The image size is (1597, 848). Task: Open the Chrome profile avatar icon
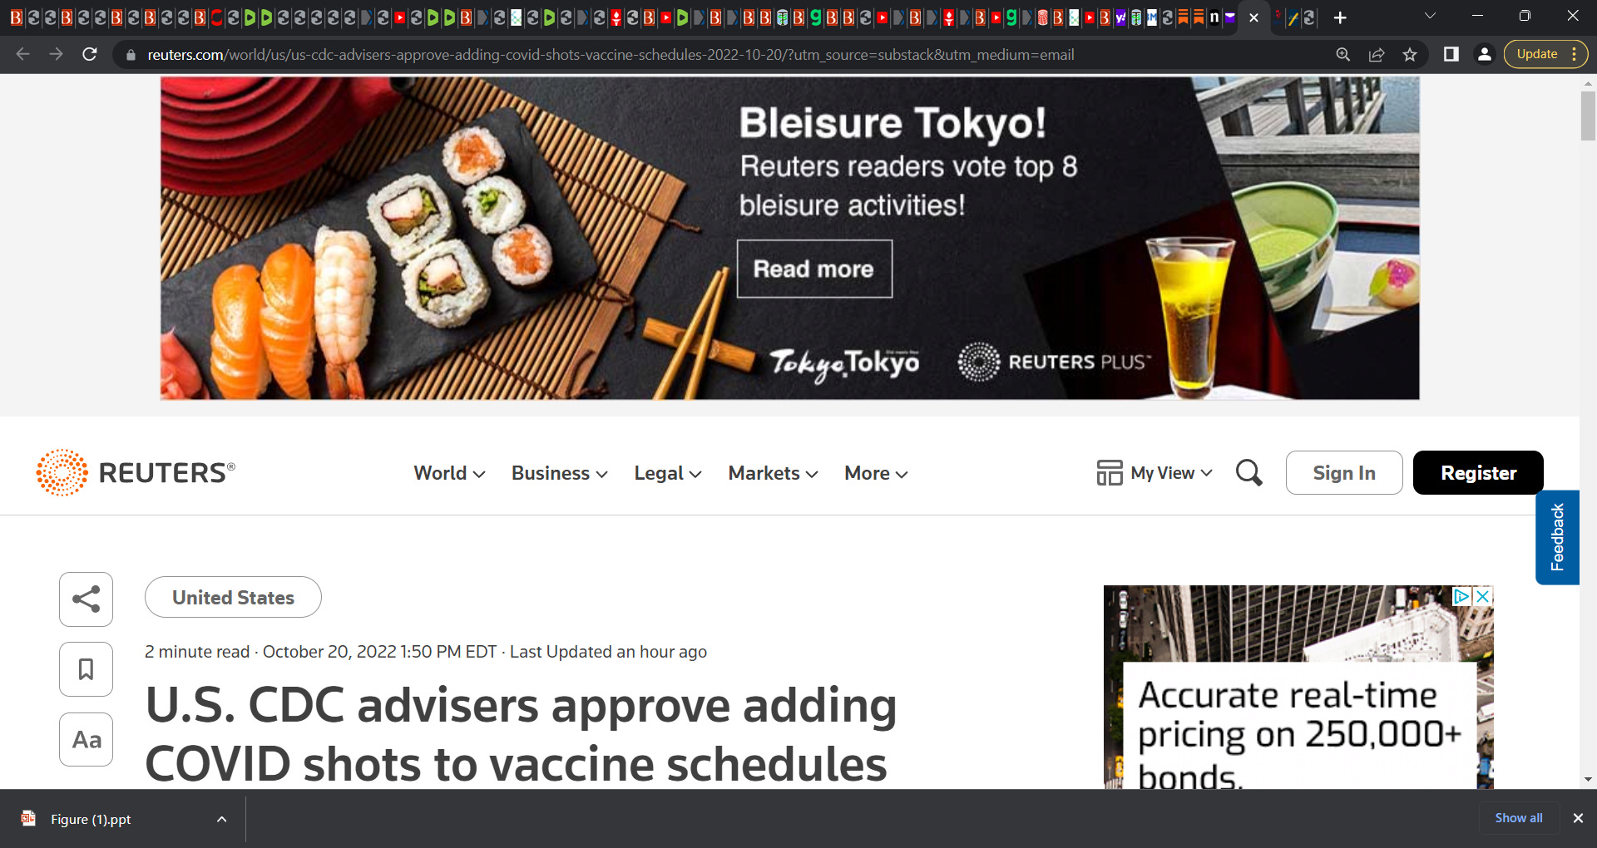pos(1484,55)
